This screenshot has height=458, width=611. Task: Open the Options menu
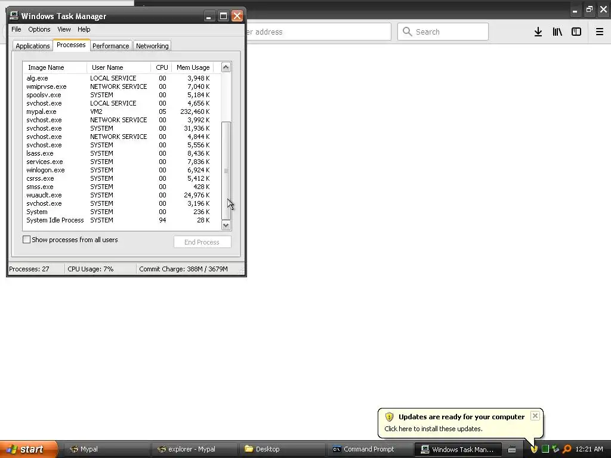[x=39, y=29]
